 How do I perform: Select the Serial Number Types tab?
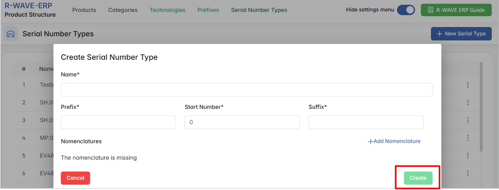(259, 10)
